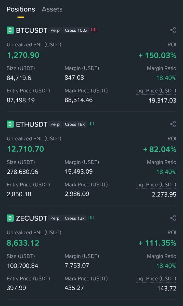The image size is (183, 306).
Task: Click the green B badge beside ETHUSDT
Action: pyautogui.click(x=10, y=124)
